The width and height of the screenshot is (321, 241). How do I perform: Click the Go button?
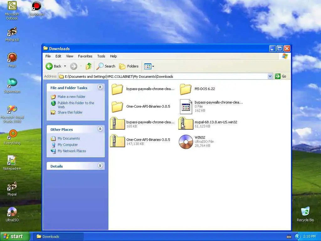[281, 76]
